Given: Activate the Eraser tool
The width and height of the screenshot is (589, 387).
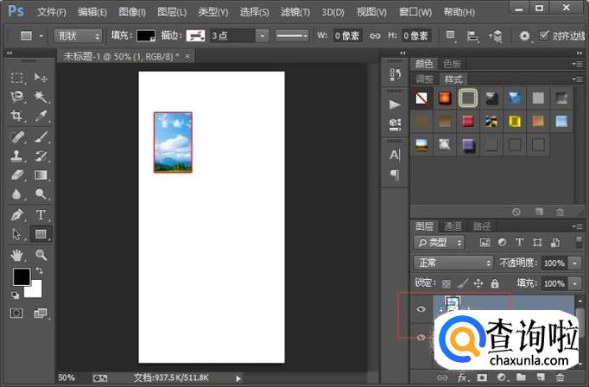Looking at the screenshot, I should (x=16, y=175).
